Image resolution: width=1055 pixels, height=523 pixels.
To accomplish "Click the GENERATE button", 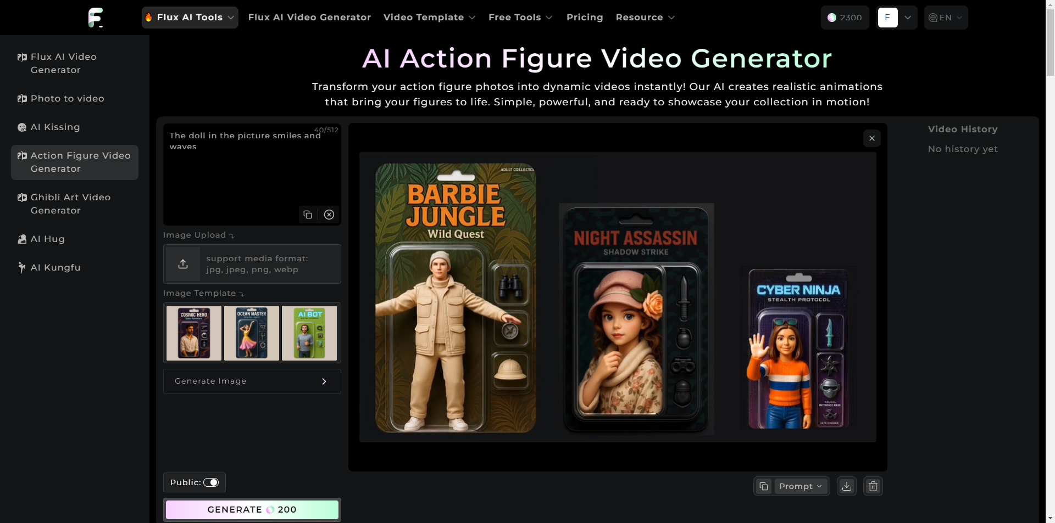I will 251,509.
